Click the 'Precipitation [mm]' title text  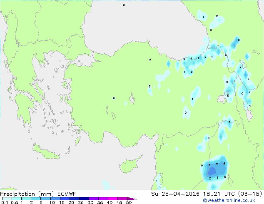pyautogui.click(x=27, y=194)
